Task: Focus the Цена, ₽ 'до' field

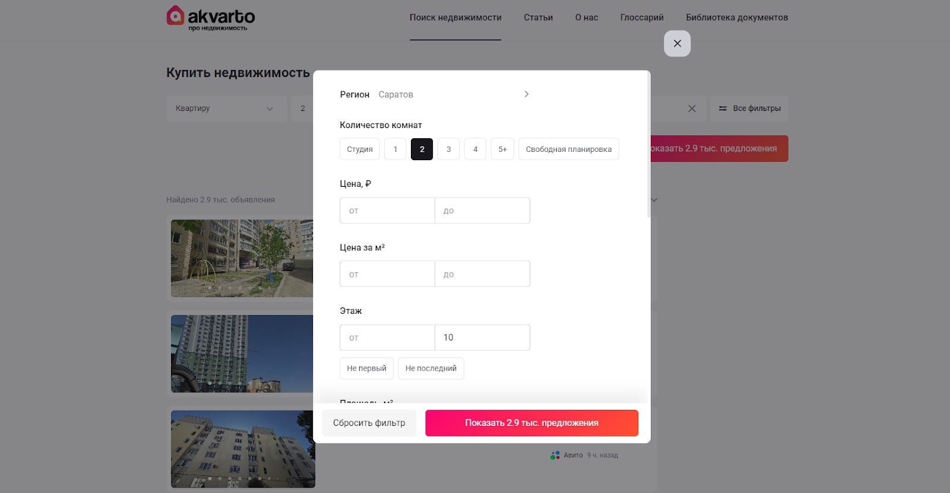Action: [x=482, y=211]
